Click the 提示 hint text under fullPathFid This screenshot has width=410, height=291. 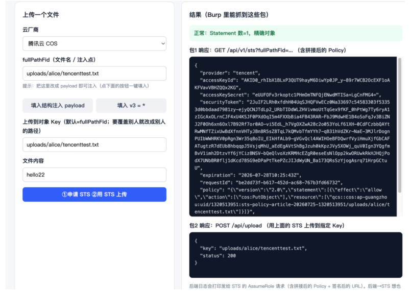[86, 86]
